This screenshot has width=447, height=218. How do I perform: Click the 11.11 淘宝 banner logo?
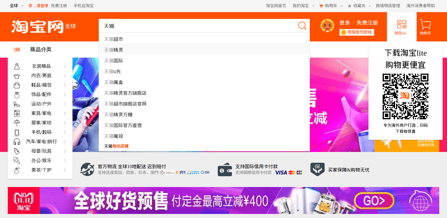pos(24,200)
